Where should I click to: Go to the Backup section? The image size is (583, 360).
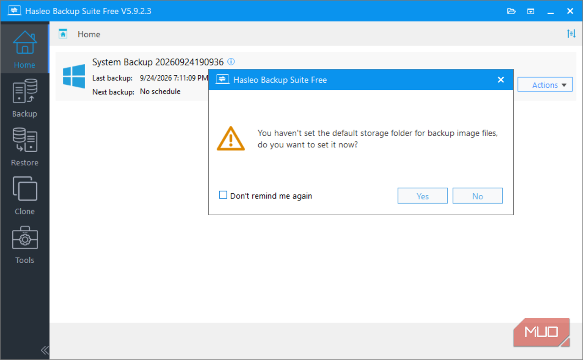pyautogui.click(x=24, y=98)
